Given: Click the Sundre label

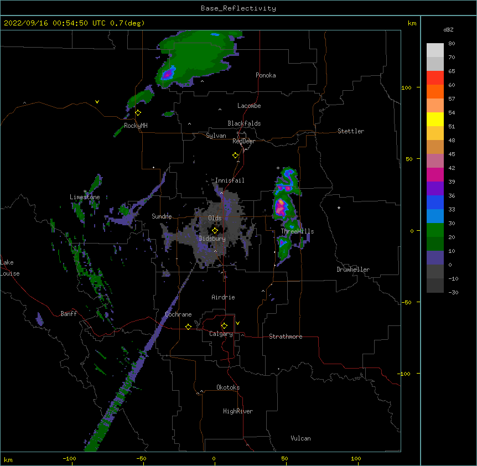Looking at the screenshot, I should 162,216.
